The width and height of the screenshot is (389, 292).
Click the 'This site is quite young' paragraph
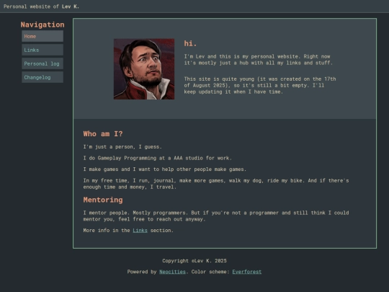[260, 85]
